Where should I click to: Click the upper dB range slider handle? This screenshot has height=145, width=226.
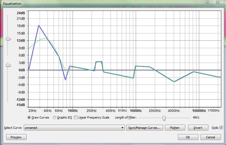[x=8, y=39]
